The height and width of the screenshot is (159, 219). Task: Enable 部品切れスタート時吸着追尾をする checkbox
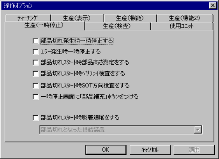click(36, 118)
